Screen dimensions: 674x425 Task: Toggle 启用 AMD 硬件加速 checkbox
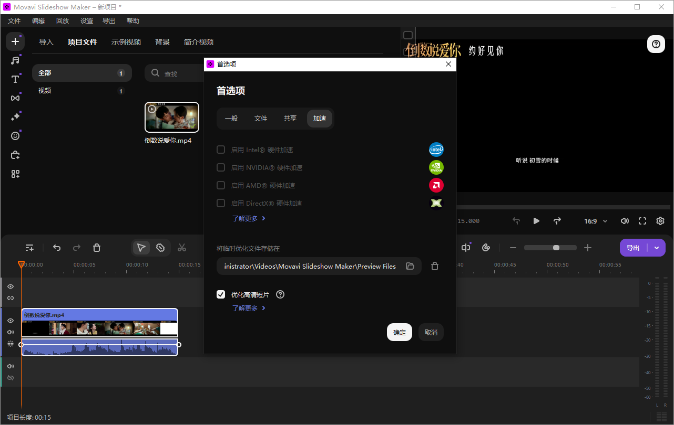[x=221, y=185]
